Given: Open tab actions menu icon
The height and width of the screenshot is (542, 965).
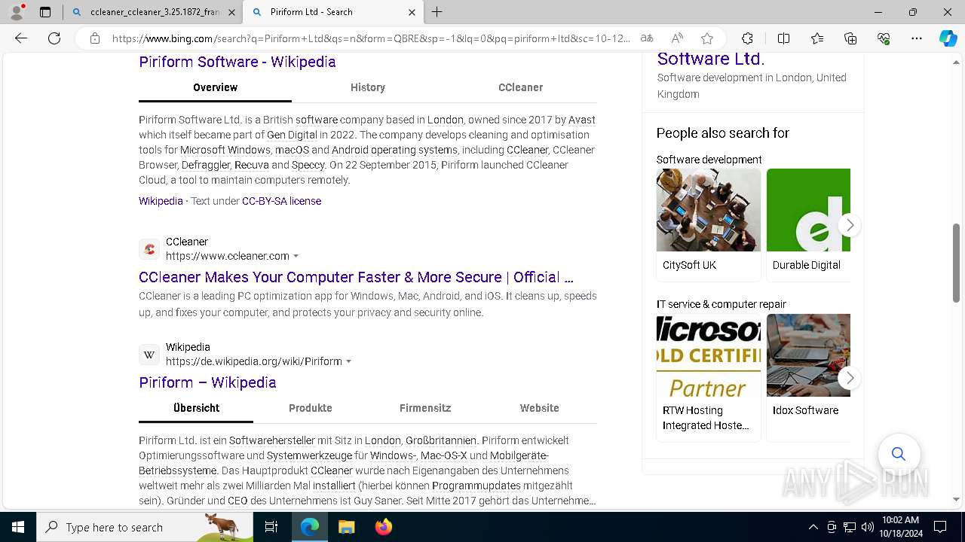Looking at the screenshot, I should pos(45,12).
